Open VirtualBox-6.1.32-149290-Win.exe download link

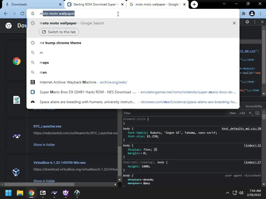pos(59,163)
